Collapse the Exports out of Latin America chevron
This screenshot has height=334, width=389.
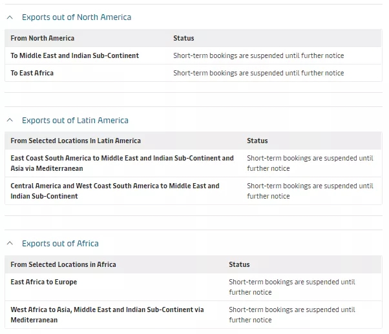point(10,121)
